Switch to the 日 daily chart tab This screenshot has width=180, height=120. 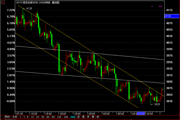(78, 117)
